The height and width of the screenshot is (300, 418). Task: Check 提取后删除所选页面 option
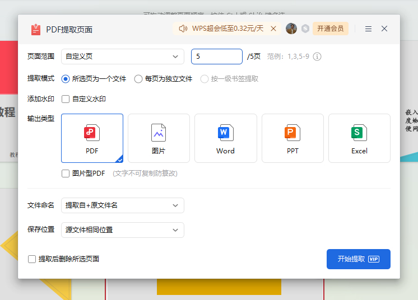coord(32,259)
